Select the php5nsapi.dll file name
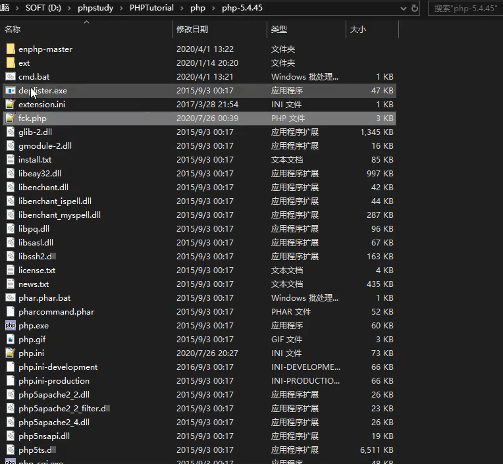Viewport: 503px width, 464px height. (44, 436)
